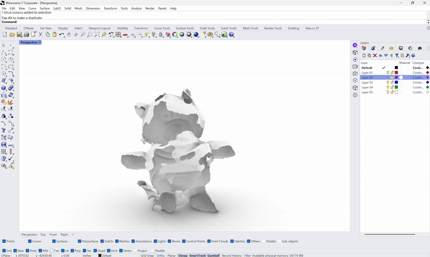Click the Save file icon in Standard toolbar

19,34
